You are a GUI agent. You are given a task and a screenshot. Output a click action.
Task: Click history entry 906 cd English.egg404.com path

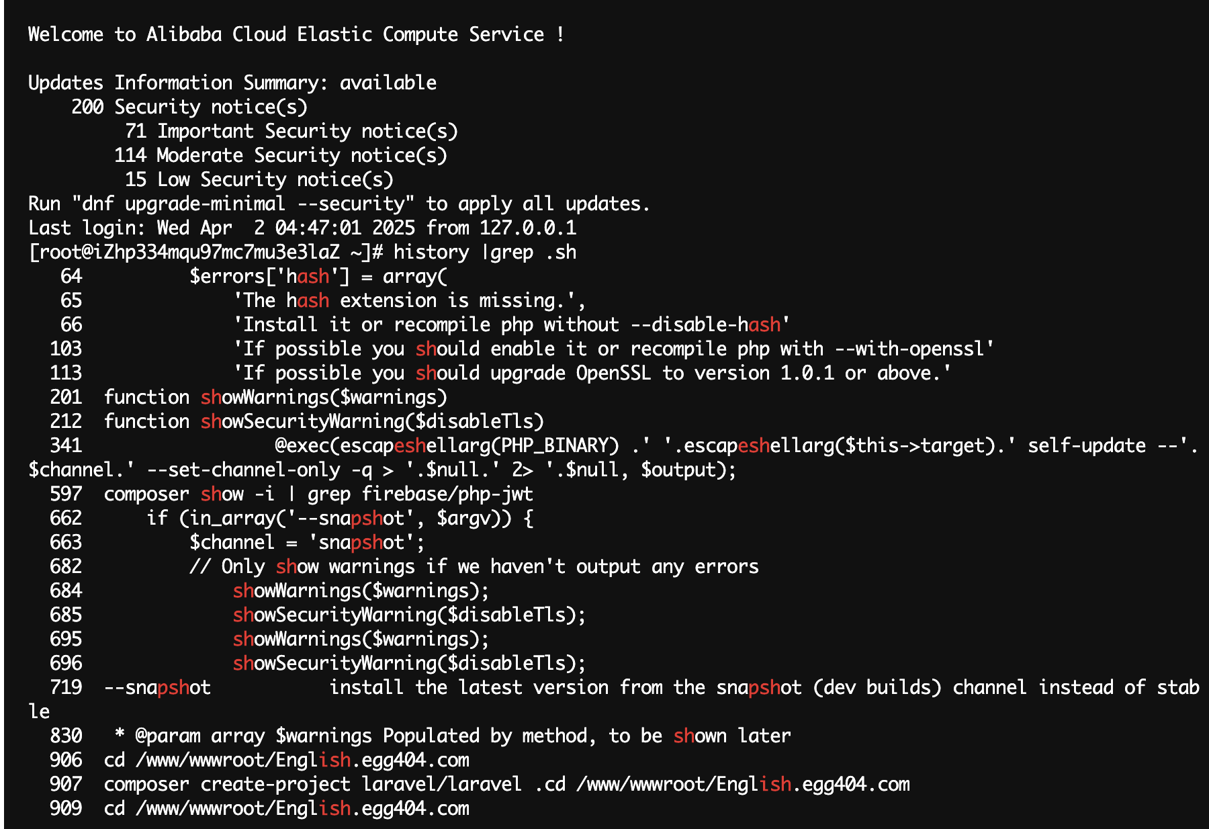286,760
